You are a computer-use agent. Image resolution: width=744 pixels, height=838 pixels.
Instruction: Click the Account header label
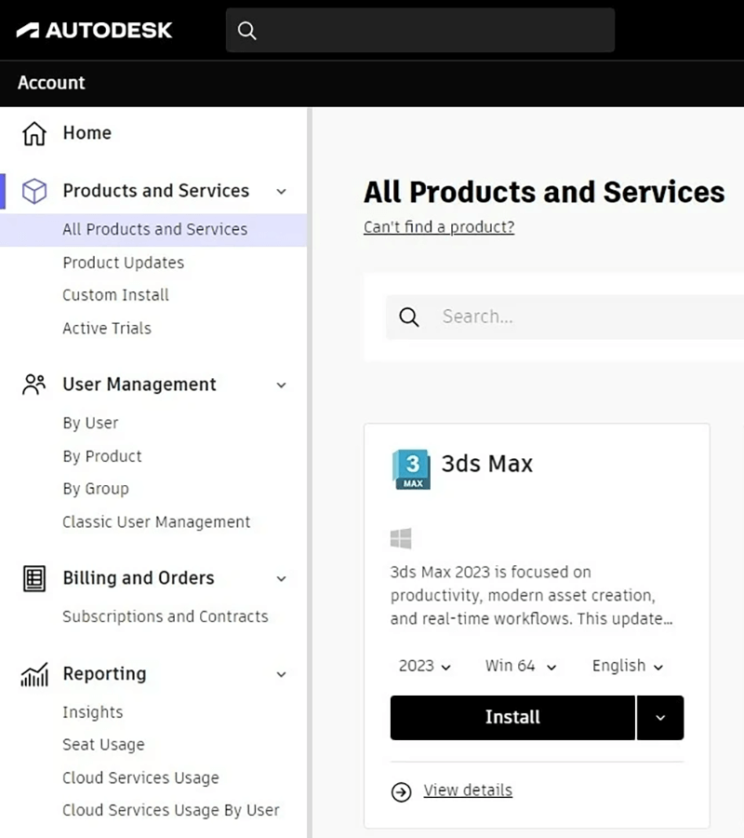tap(51, 83)
